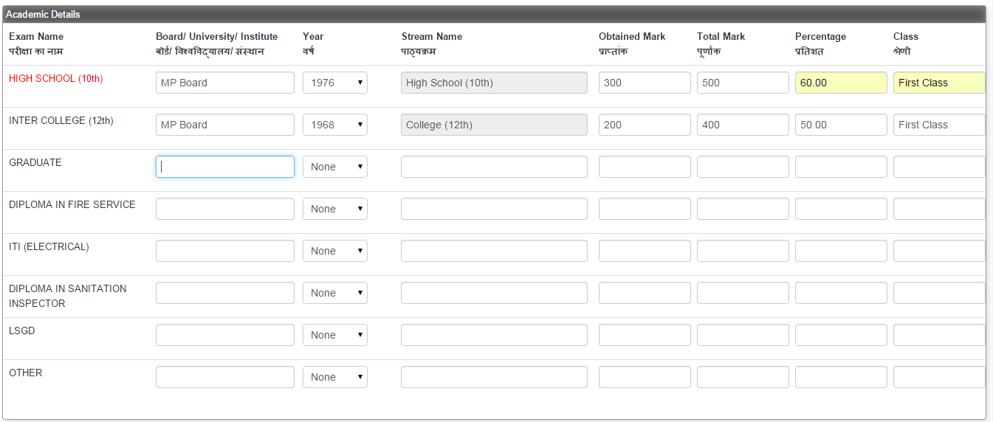Open the High School year dropdown showing 1976

coord(335,83)
